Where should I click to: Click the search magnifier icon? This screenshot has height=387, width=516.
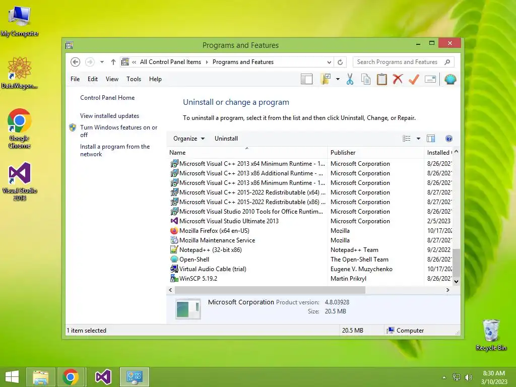(447, 62)
